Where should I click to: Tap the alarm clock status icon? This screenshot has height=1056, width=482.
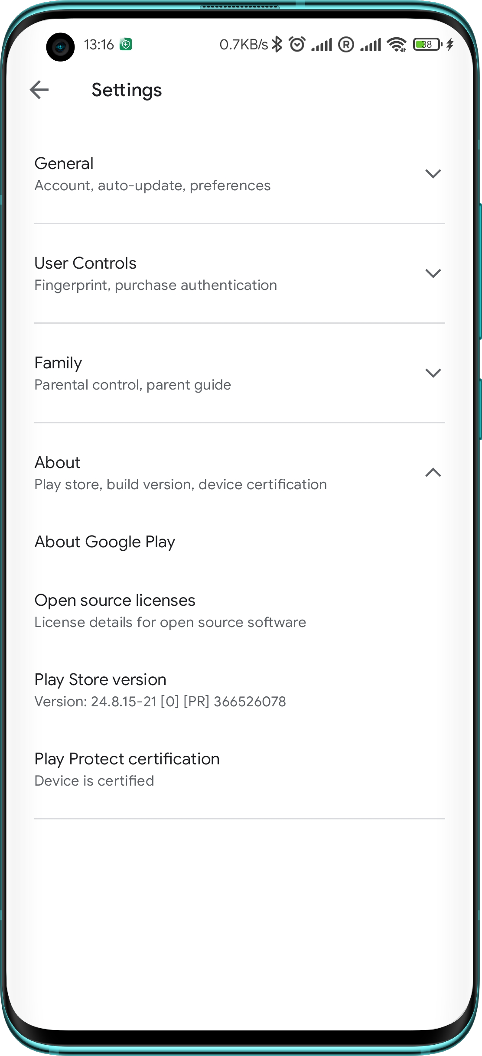(297, 44)
